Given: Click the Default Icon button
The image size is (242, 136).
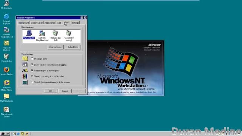Looking at the screenshot, I should point(73,47).
